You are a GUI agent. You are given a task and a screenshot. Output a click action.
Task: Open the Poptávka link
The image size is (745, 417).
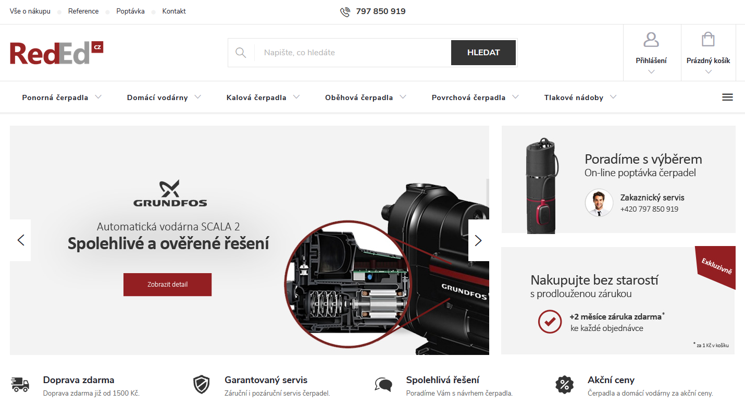pyautogui.click(x=130, y=11)
